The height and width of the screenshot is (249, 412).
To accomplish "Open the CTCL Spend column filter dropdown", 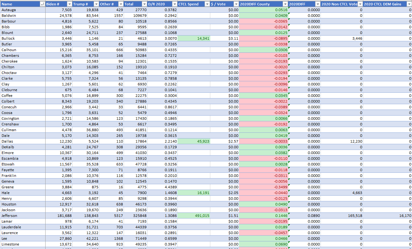I will coord(207,4).
